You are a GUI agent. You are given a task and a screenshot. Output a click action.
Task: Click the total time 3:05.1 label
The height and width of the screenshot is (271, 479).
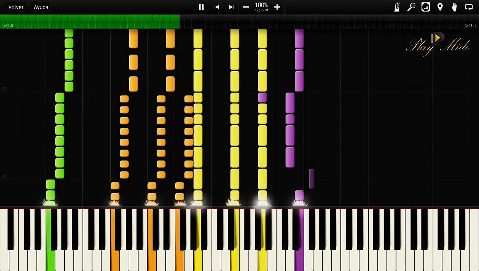click(470, 26)
